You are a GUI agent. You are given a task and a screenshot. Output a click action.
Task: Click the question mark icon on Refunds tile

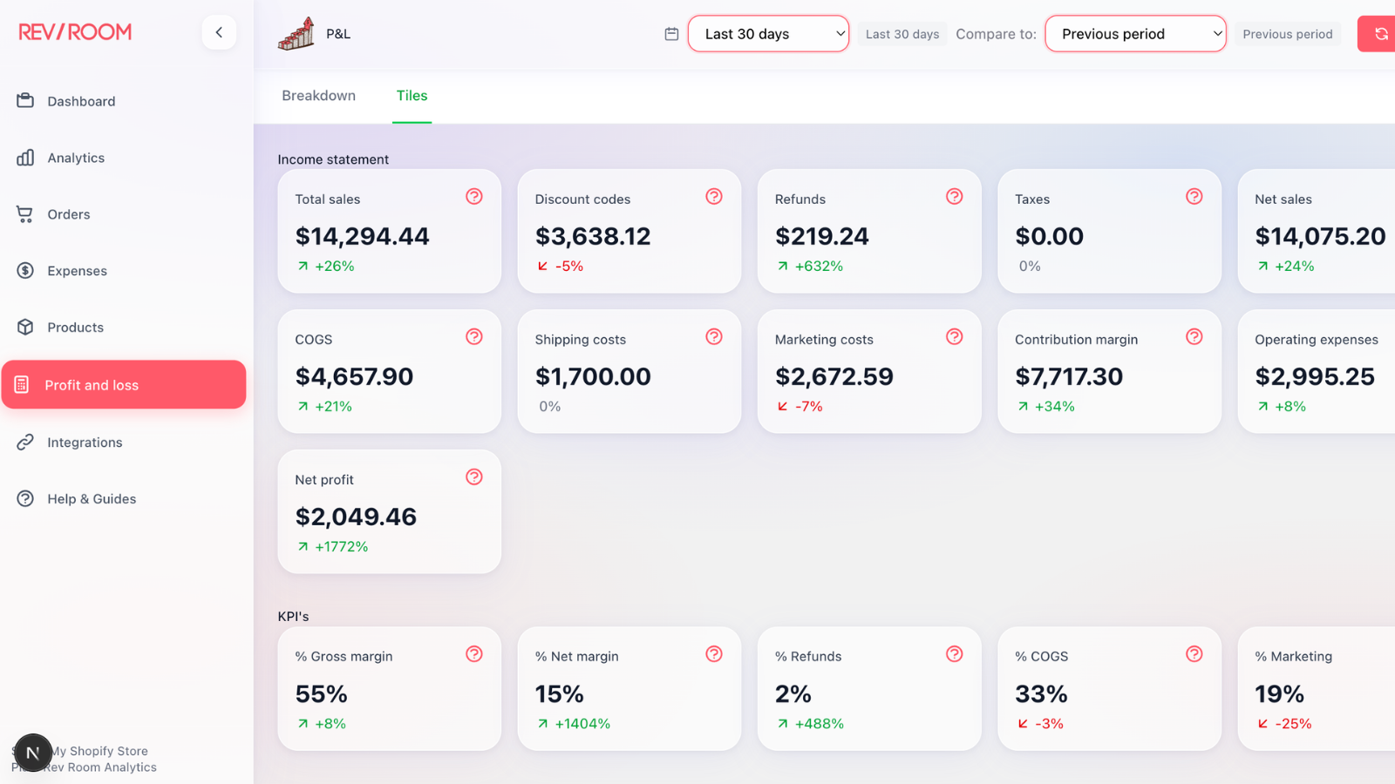tap(955, 197)
